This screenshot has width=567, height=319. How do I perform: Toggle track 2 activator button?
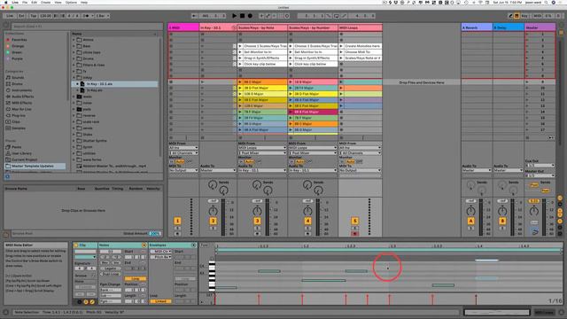(213, 221)
